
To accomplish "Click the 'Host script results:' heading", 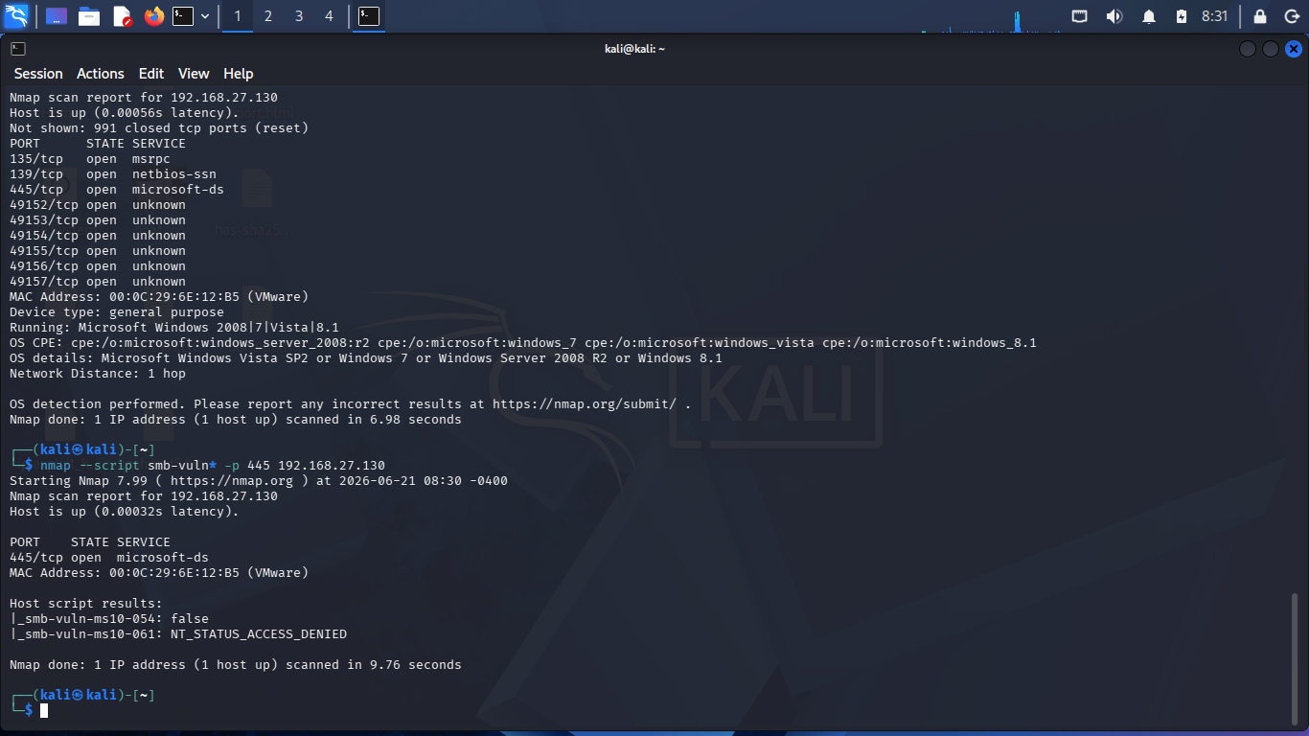I will coord(86,603).
